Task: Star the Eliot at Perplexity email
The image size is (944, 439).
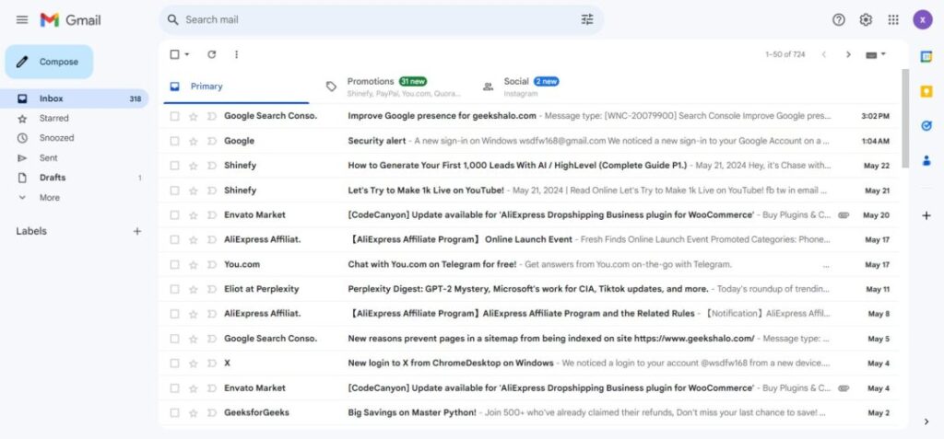Action: coord(194,289)
